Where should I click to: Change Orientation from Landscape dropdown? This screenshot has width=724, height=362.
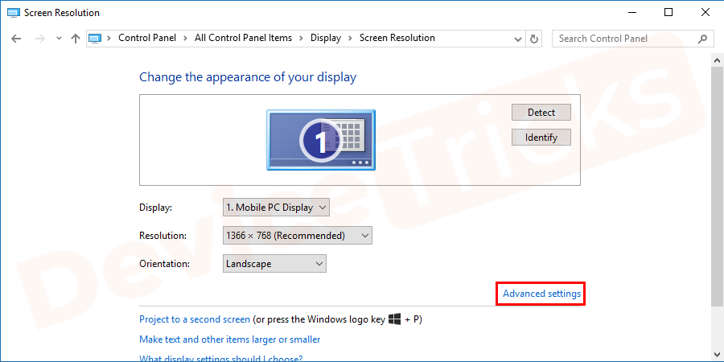click(x=274, y=264)
